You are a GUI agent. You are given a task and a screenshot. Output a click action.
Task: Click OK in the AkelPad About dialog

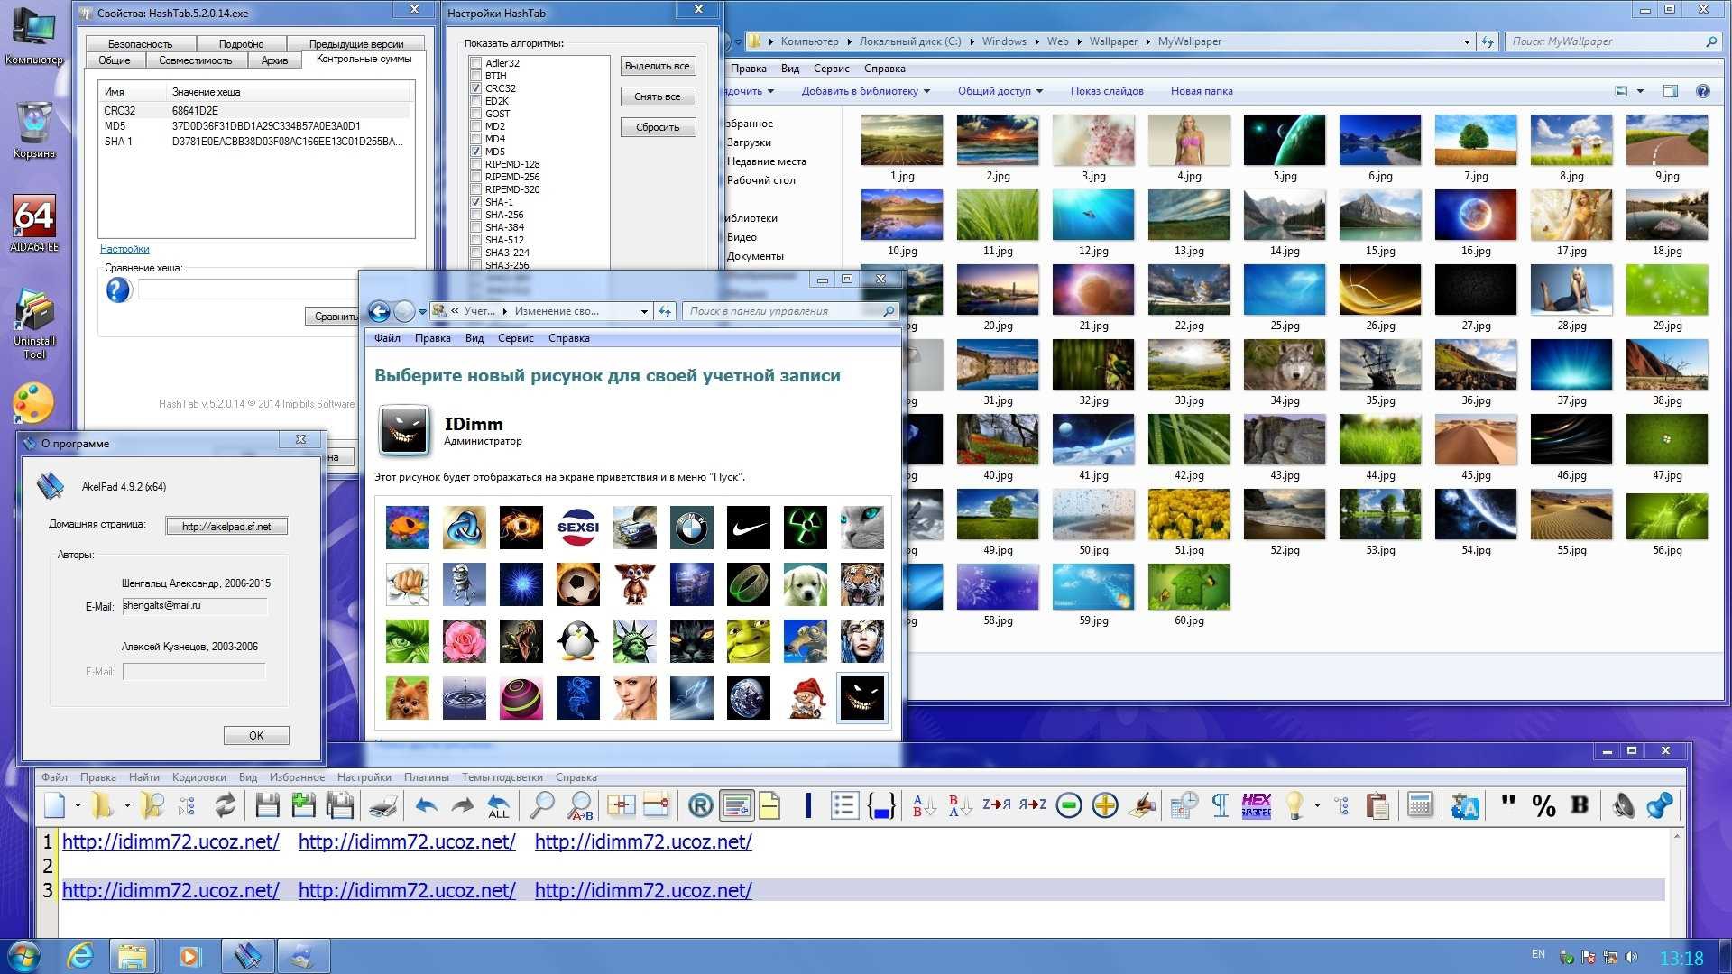(x=256, y=735)
